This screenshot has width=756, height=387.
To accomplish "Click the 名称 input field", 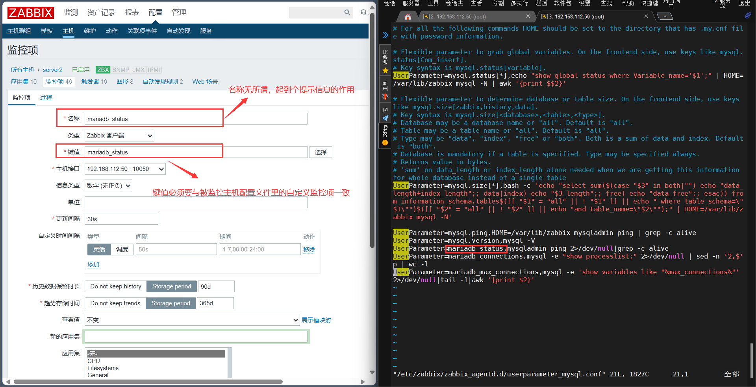I will [196, 119].
